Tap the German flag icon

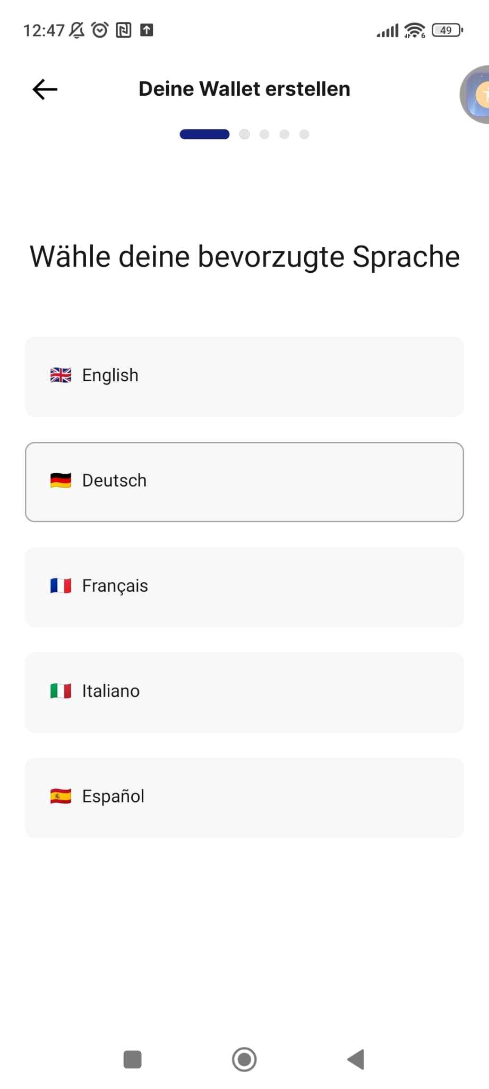61,481
